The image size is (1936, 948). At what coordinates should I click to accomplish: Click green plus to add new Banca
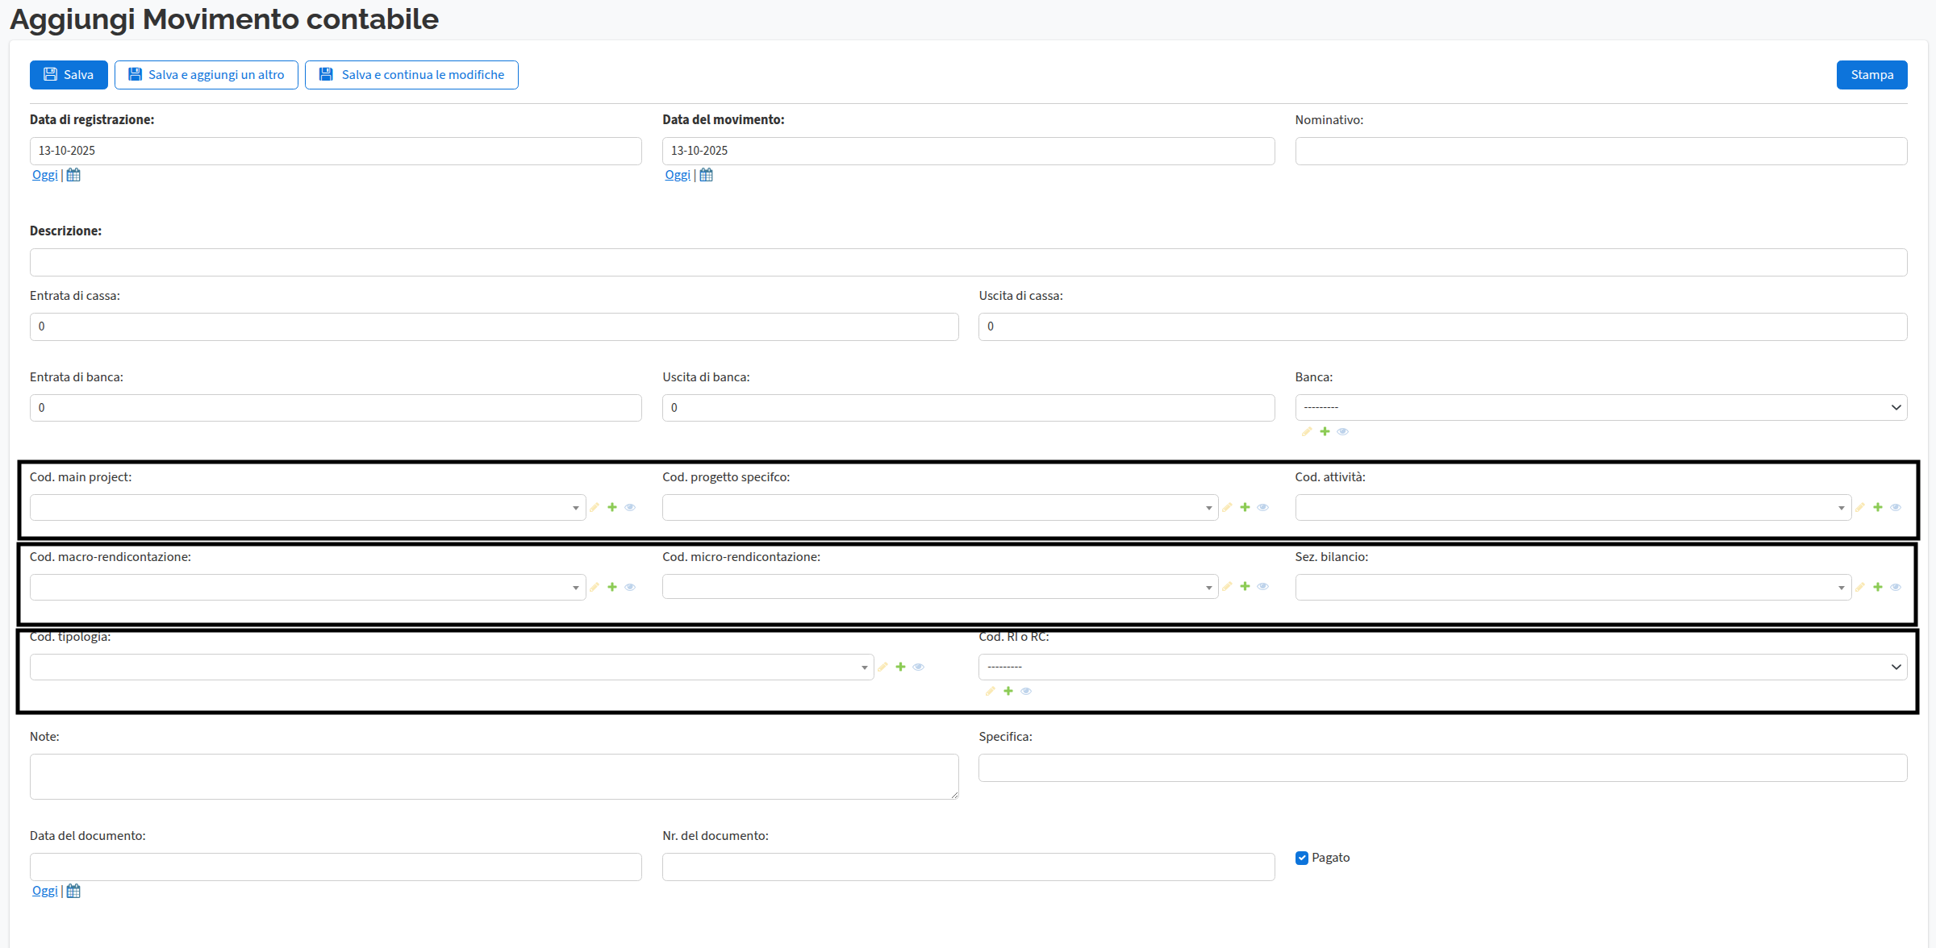[1325, 431]
